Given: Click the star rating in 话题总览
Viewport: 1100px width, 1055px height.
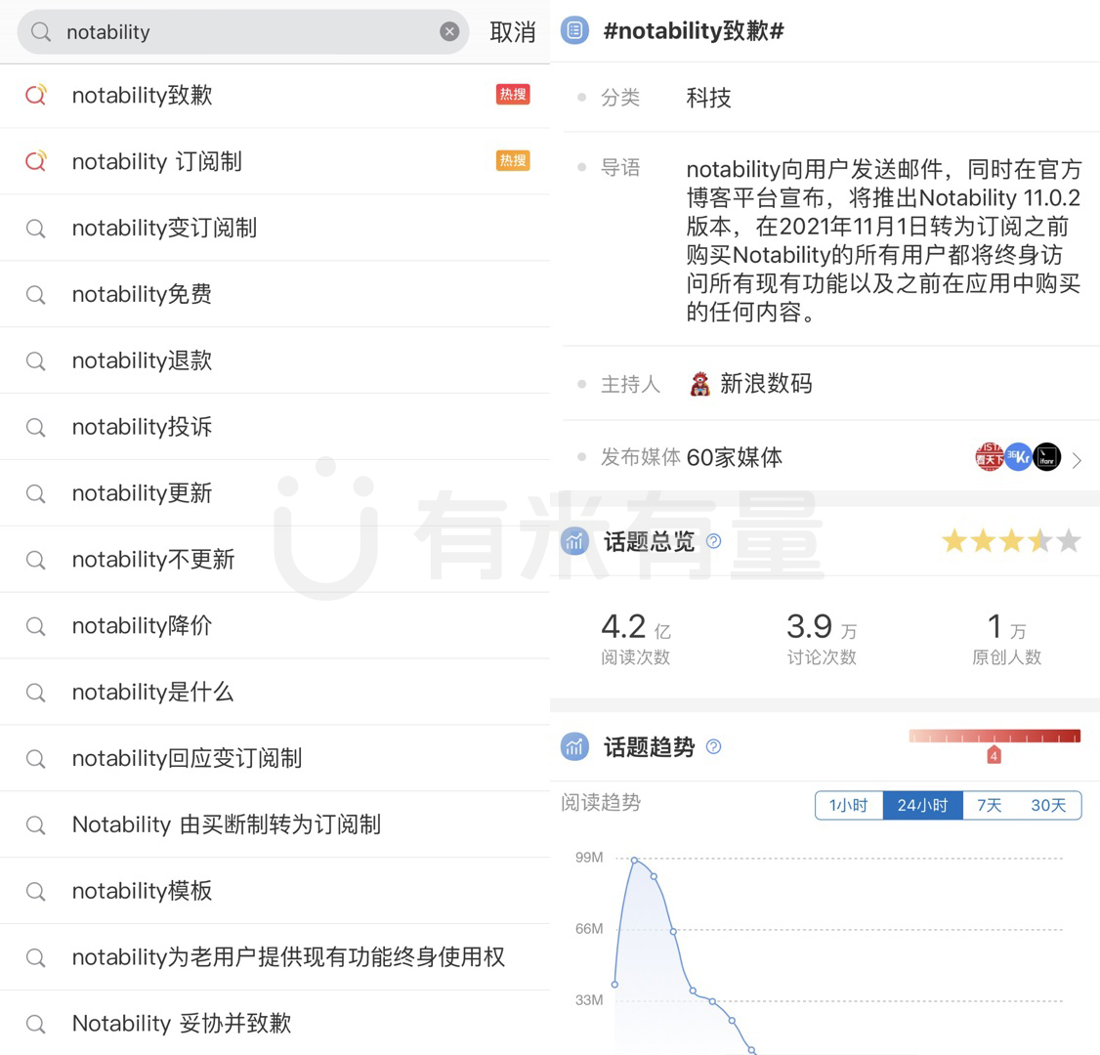Looking at the screenshot, I should (x=1011, y=541).
